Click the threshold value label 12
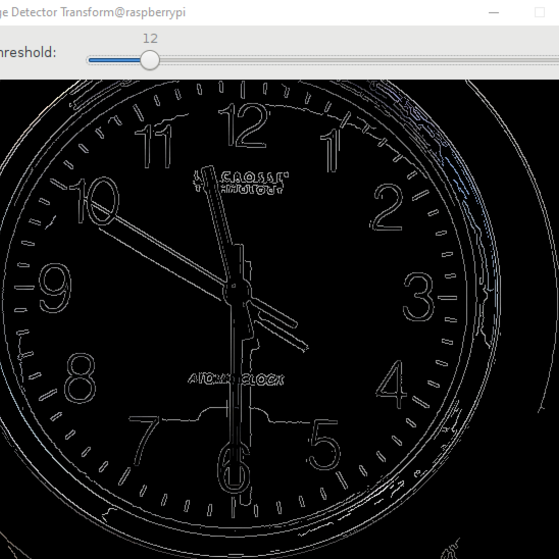559x559 pixels. point(150,38)
